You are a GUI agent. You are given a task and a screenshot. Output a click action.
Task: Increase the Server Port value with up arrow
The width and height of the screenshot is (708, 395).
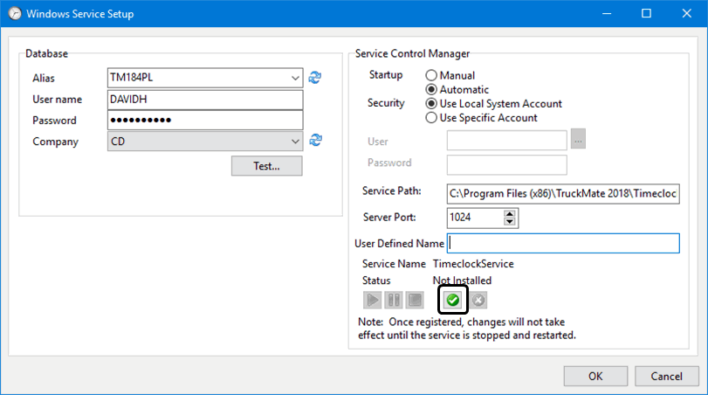coord(511,212)
